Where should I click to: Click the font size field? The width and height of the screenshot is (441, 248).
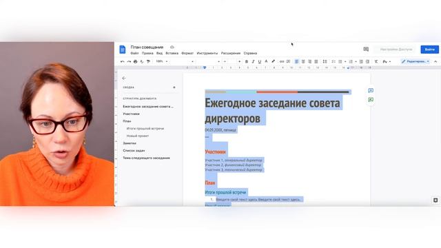click(232, 61)
